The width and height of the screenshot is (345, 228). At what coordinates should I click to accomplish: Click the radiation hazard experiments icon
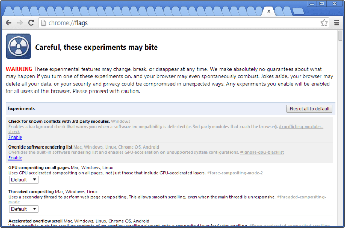tap(18, 46)
